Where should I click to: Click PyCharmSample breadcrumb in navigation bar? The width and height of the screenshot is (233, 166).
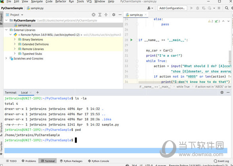(x=12, y=8)
